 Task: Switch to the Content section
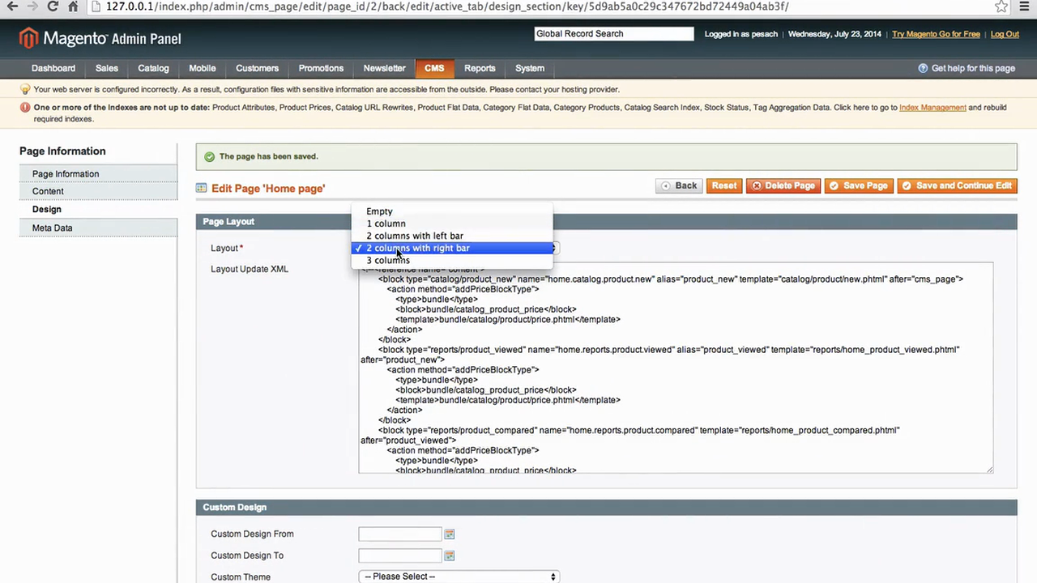(x=48, y=191)
